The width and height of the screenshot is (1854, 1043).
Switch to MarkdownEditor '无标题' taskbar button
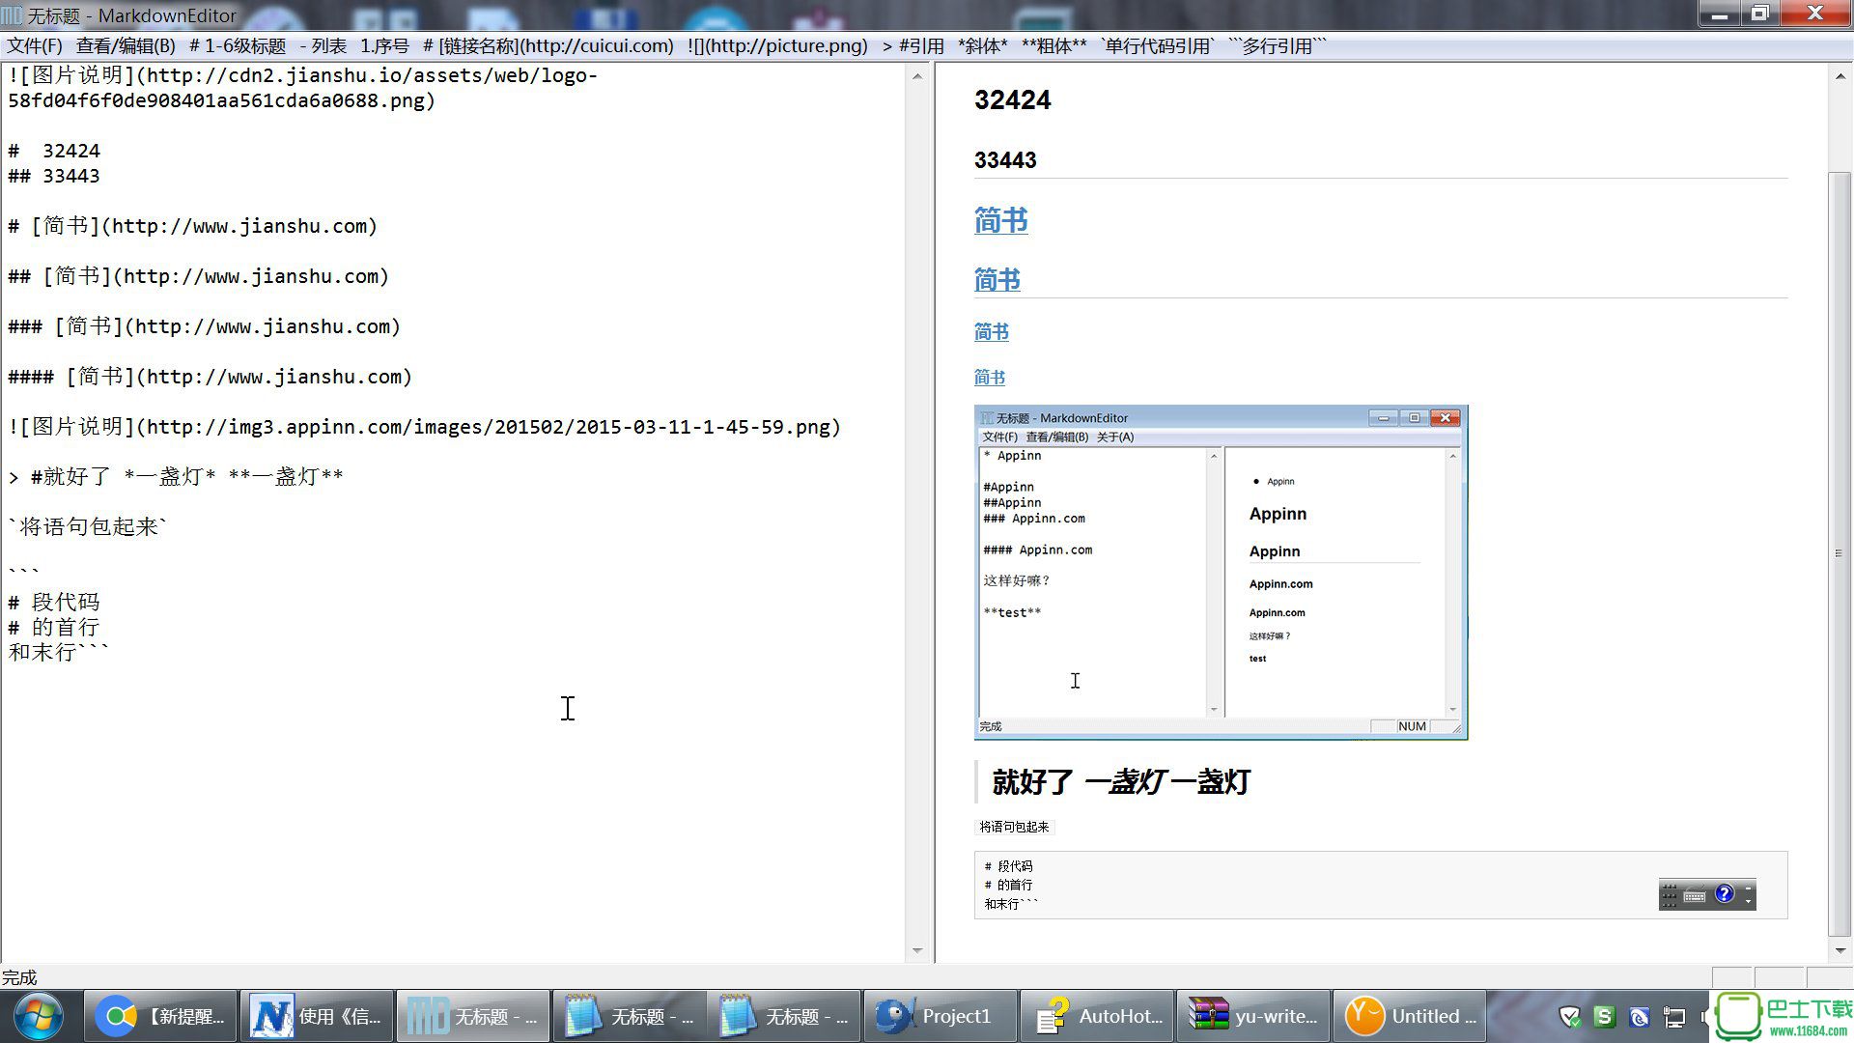473,1016
